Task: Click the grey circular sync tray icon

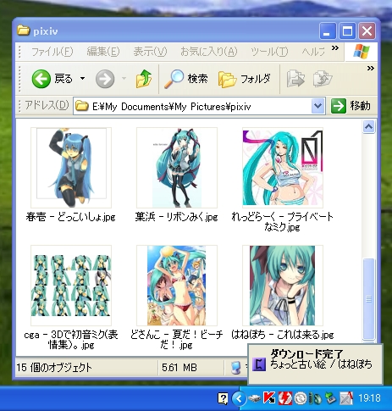Action: [x=301, y=398]
